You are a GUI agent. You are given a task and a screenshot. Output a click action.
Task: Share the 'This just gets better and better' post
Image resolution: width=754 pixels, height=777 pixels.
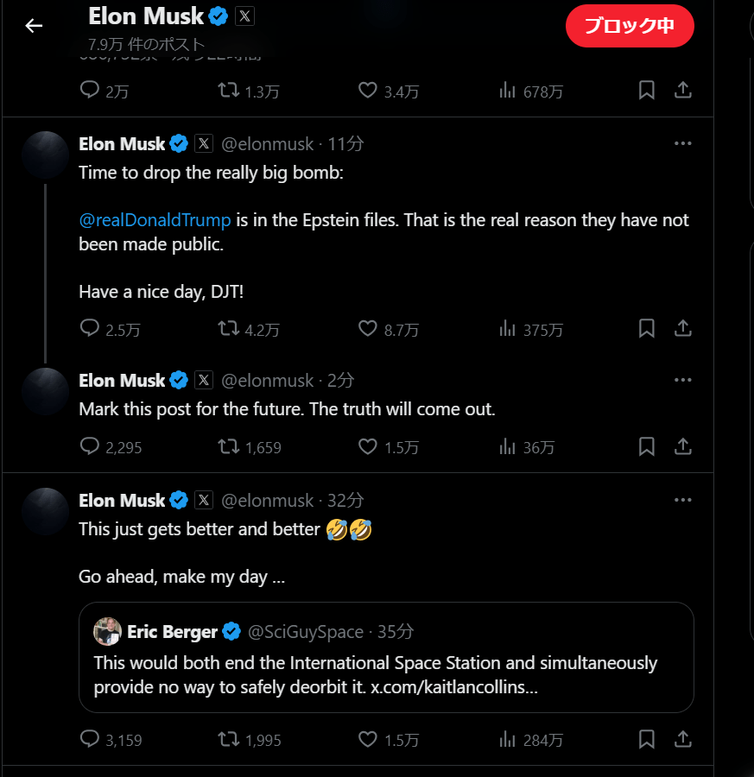coord(682,740)
